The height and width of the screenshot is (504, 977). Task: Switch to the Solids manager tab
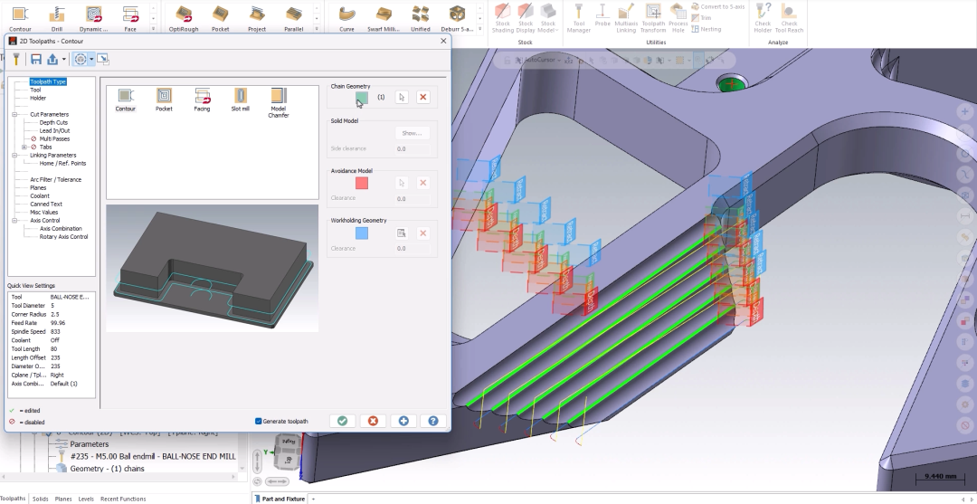pos(41,499)
